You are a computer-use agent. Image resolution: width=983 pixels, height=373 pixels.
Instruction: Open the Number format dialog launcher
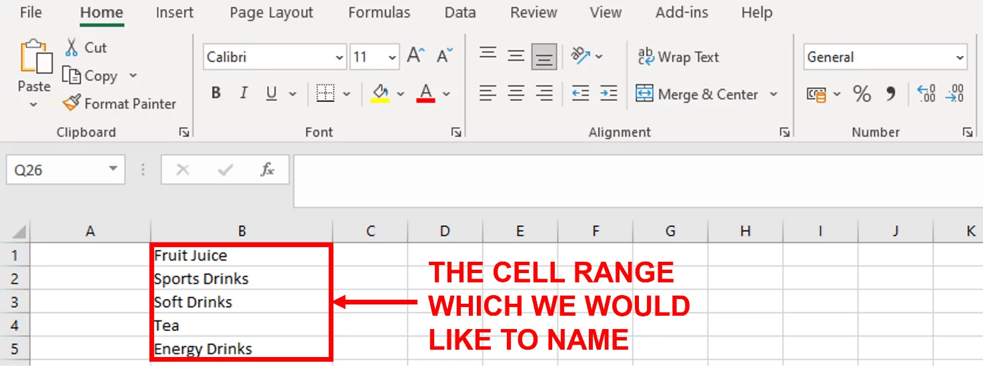coord(967,133)
